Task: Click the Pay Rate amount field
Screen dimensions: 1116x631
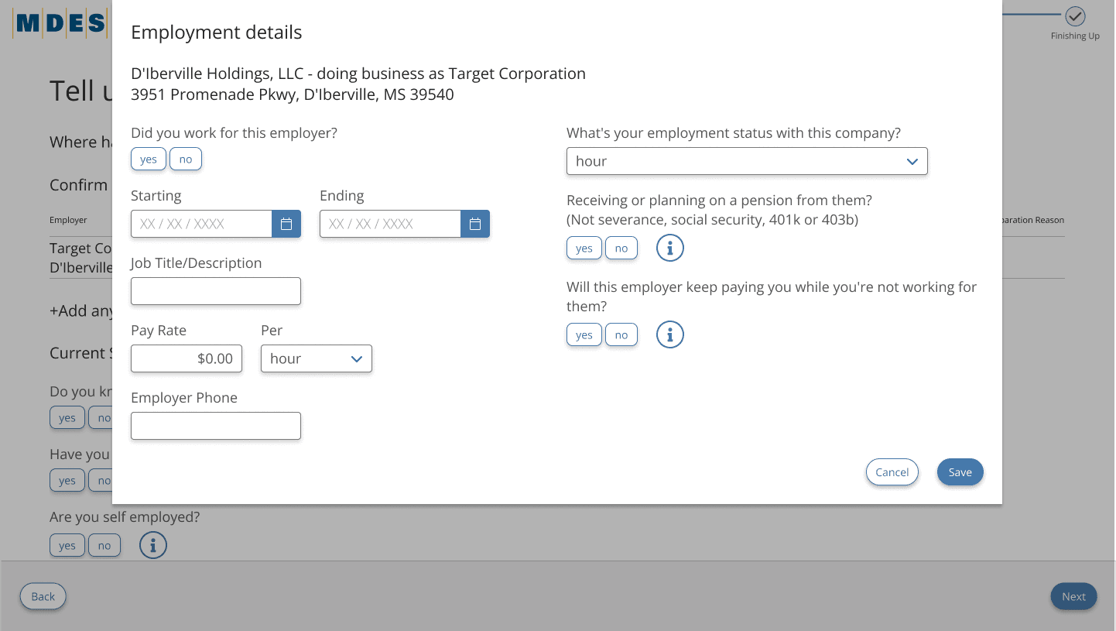Action: [x=187, y=358]
